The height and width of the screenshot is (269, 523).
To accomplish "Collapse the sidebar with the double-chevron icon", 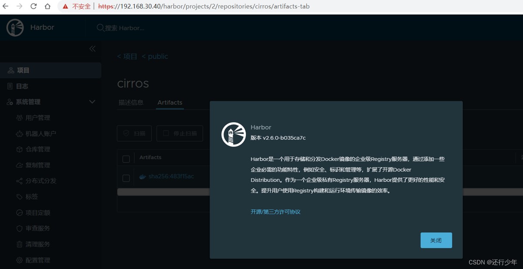I will 92,49.
